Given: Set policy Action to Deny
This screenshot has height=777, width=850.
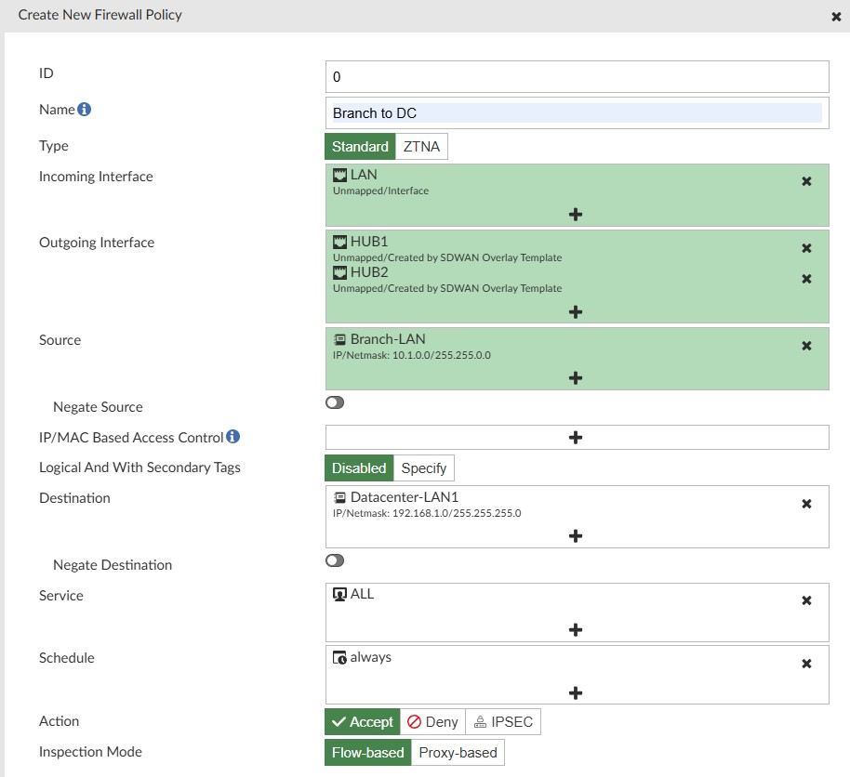Looking at the screenshot, I should point(432,722).
